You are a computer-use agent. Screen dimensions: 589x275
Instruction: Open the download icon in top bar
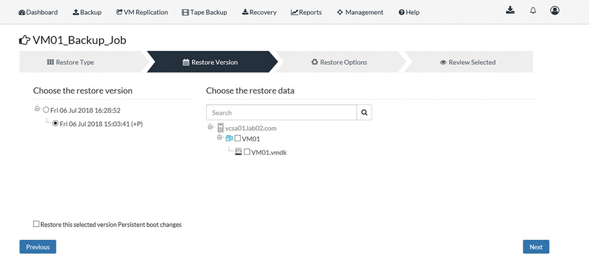(509, 11)
